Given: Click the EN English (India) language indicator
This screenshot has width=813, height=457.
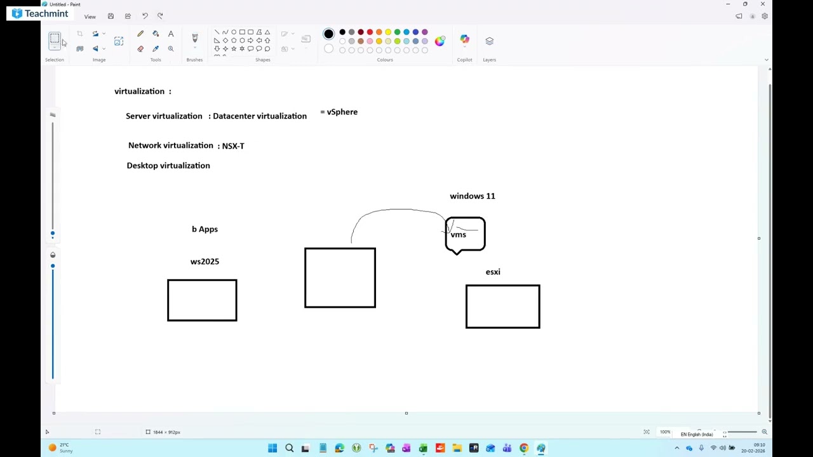Looking at the screenshot, I should click(697, 434).
